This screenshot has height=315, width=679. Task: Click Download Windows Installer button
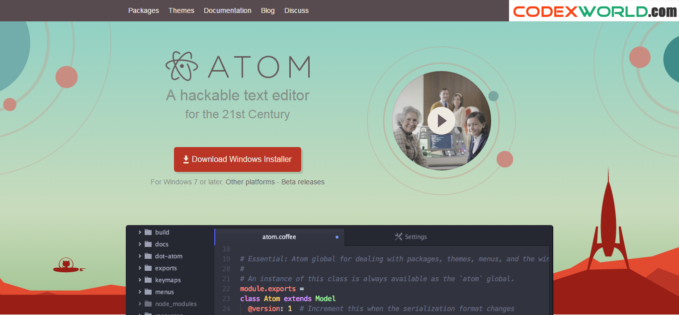[238, 159]
